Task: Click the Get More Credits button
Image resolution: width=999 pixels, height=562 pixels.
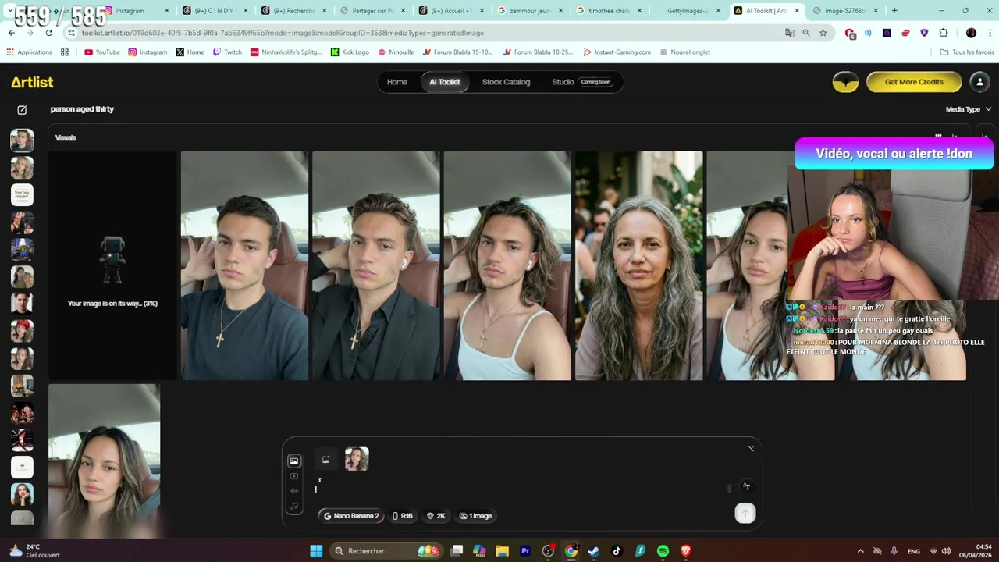Action: point(914,82)
